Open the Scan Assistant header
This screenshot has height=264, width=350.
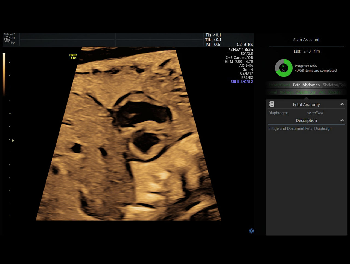coord(306,40)
